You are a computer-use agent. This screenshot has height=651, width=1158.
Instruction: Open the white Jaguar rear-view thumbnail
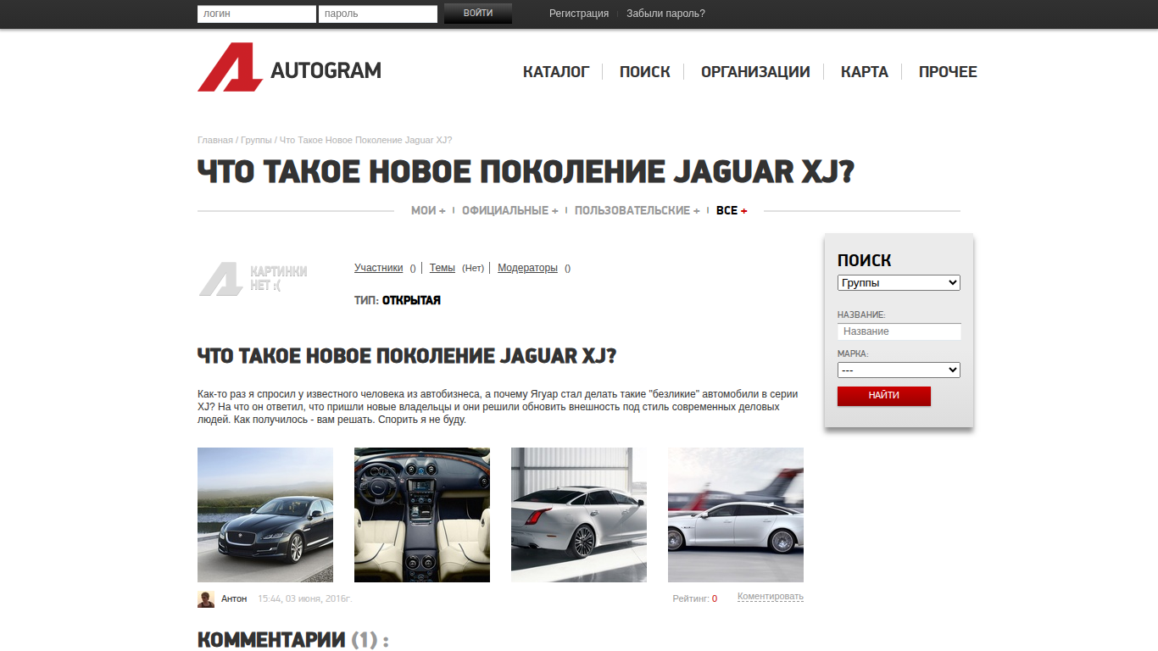coord(579,515)
